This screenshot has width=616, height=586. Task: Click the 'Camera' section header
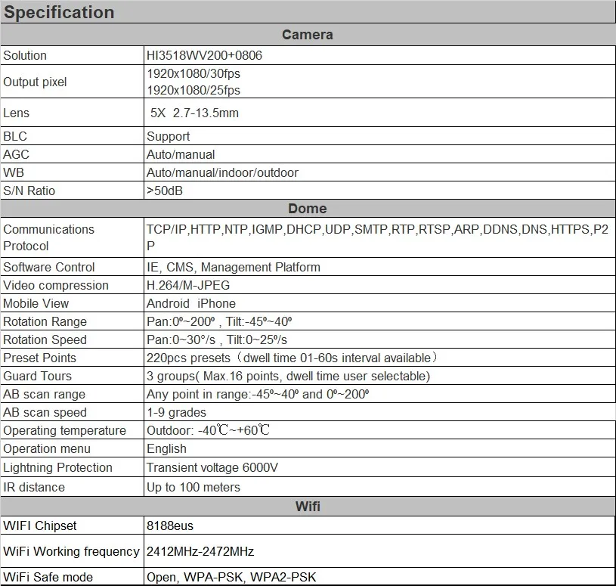click(x=308, y=35)
